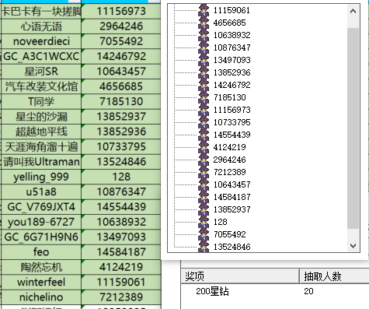Click spreadsheet cell 11156973
This screenshot has width=369, height=309.
point(121,11)
